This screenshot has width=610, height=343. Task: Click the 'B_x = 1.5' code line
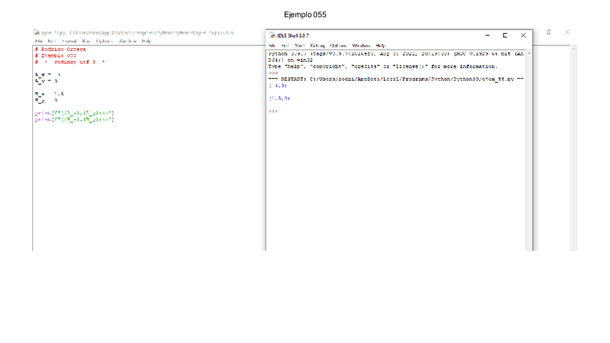(x=49, y=93)
